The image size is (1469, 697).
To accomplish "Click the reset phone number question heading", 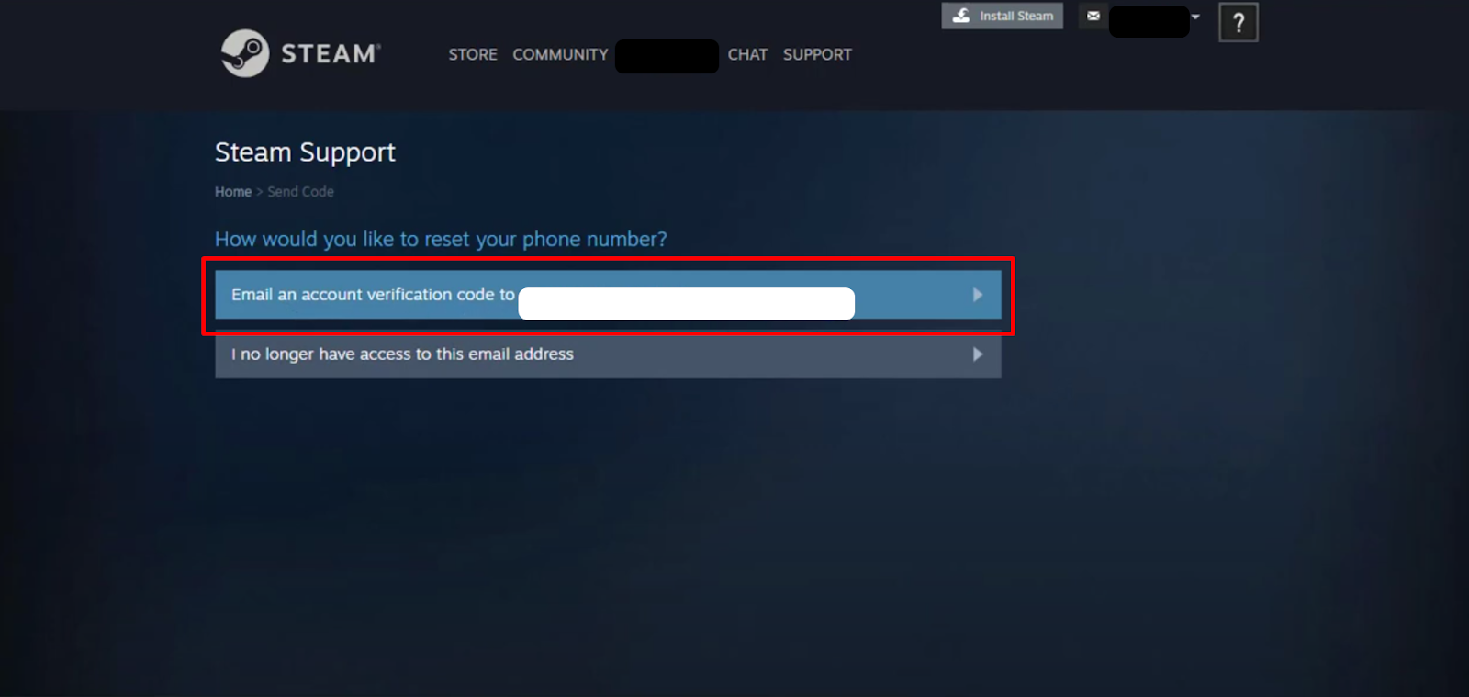I will pyautogui.click(x=441, y=239).
